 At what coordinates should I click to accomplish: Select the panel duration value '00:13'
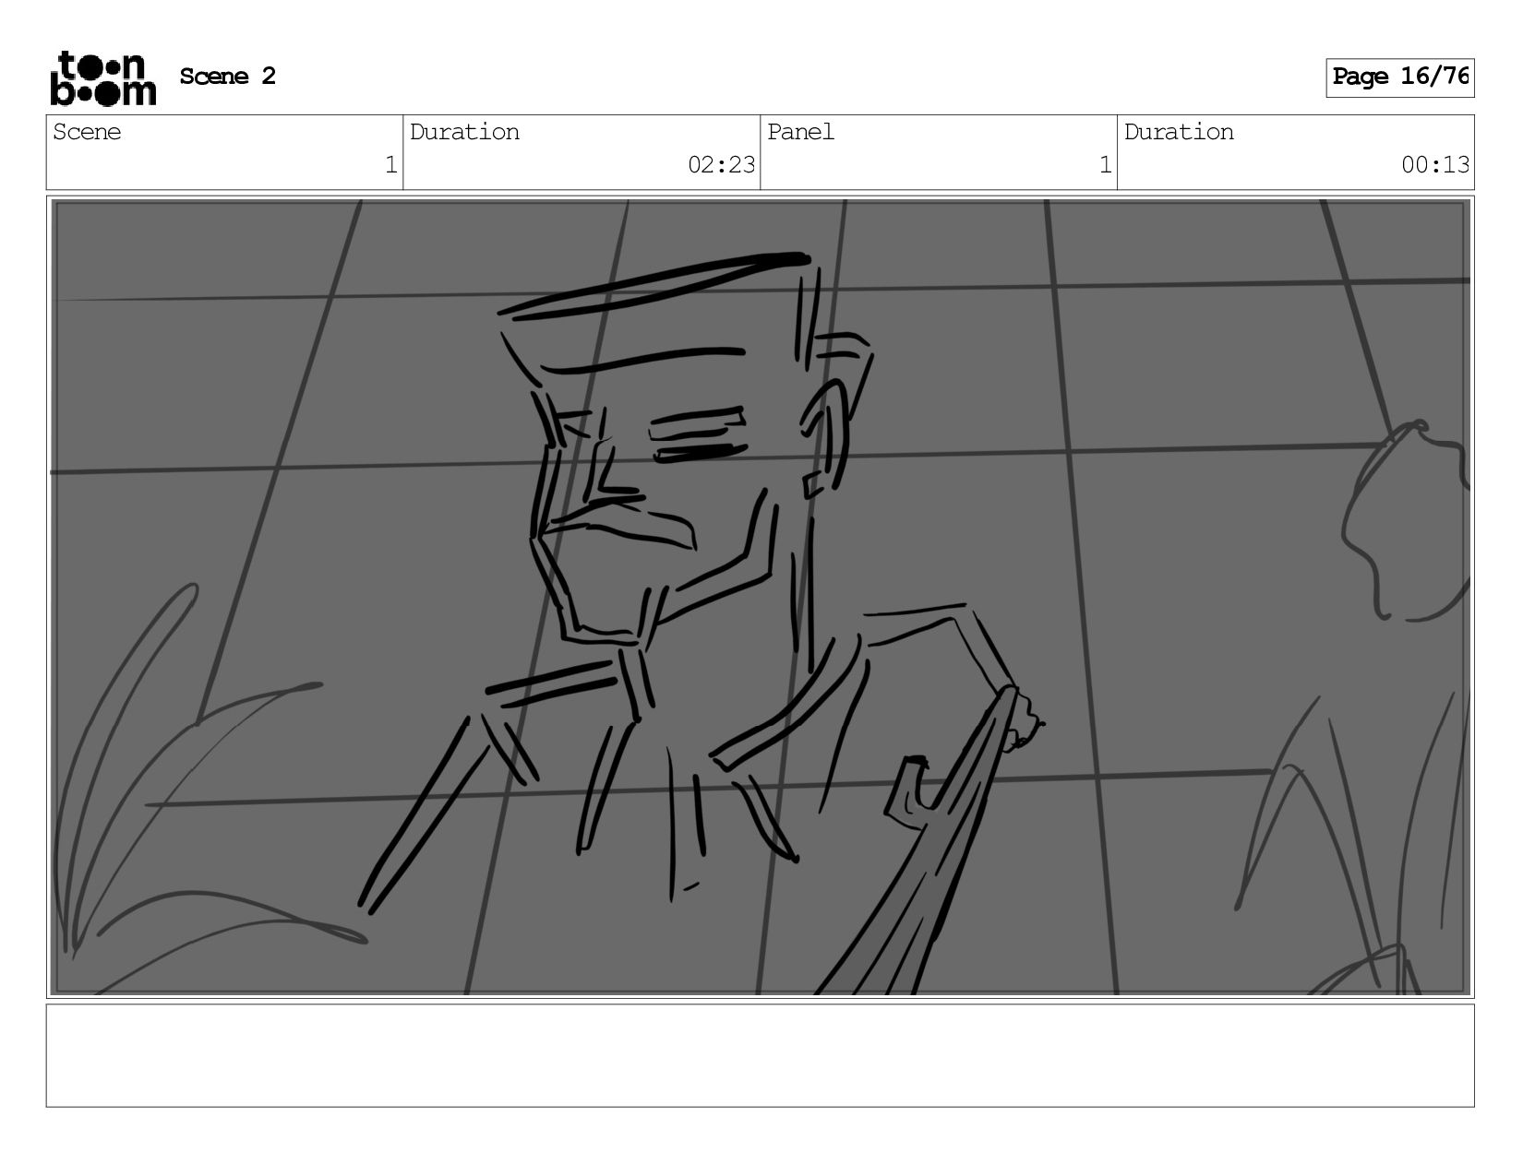click(1435, 165)
